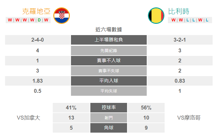This screenshot has width=218, height=135.
Task: Select the 上半場勝和負 row label
Action: tap(109, 40)
